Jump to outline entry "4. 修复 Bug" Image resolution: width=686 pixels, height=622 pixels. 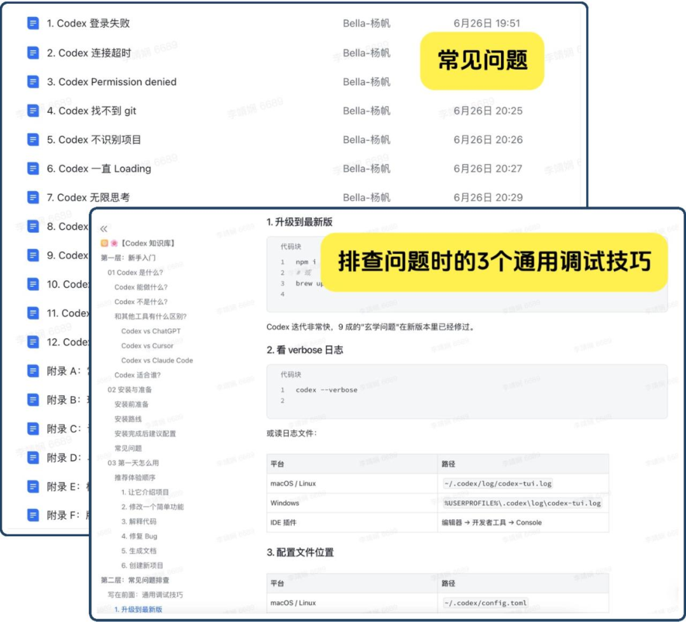click(x=139, y=536)
